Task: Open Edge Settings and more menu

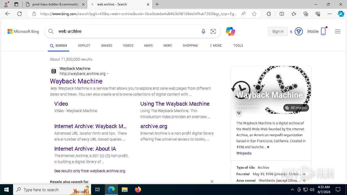Action: click(330, 14)
